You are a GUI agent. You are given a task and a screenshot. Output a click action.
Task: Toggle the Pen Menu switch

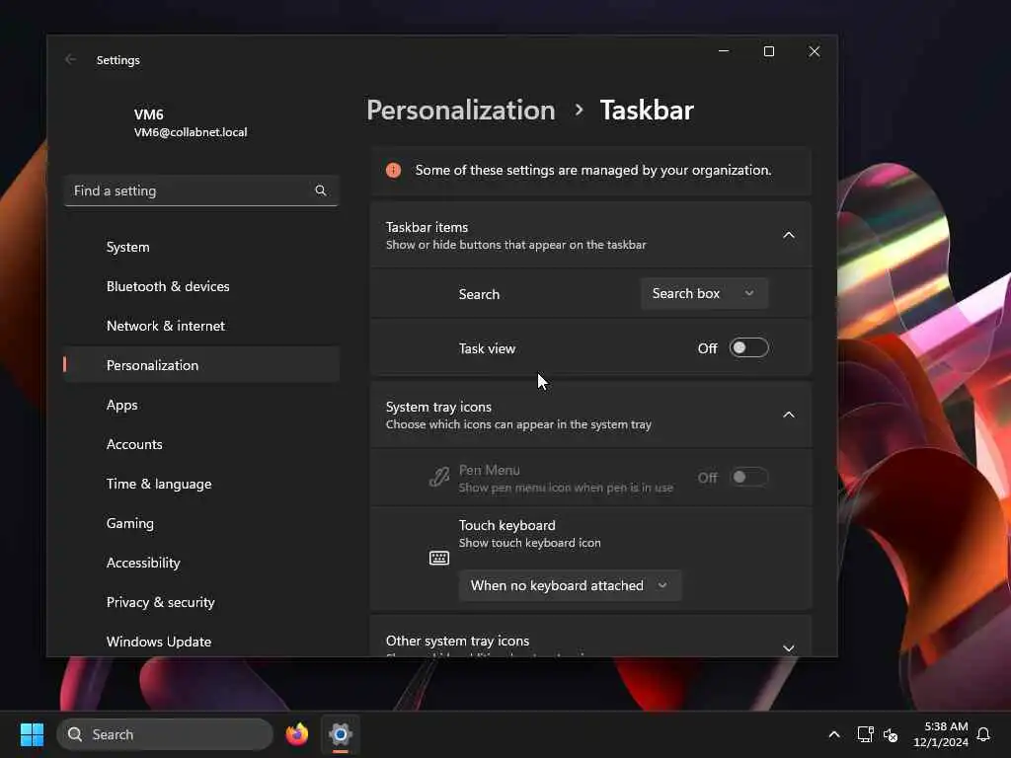(x=748, y=477)
